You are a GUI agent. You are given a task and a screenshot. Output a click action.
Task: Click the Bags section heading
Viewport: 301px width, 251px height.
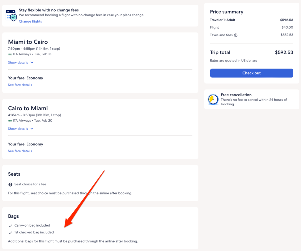click(x=14, y=216)
